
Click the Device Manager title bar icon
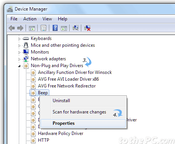(10, 9)
